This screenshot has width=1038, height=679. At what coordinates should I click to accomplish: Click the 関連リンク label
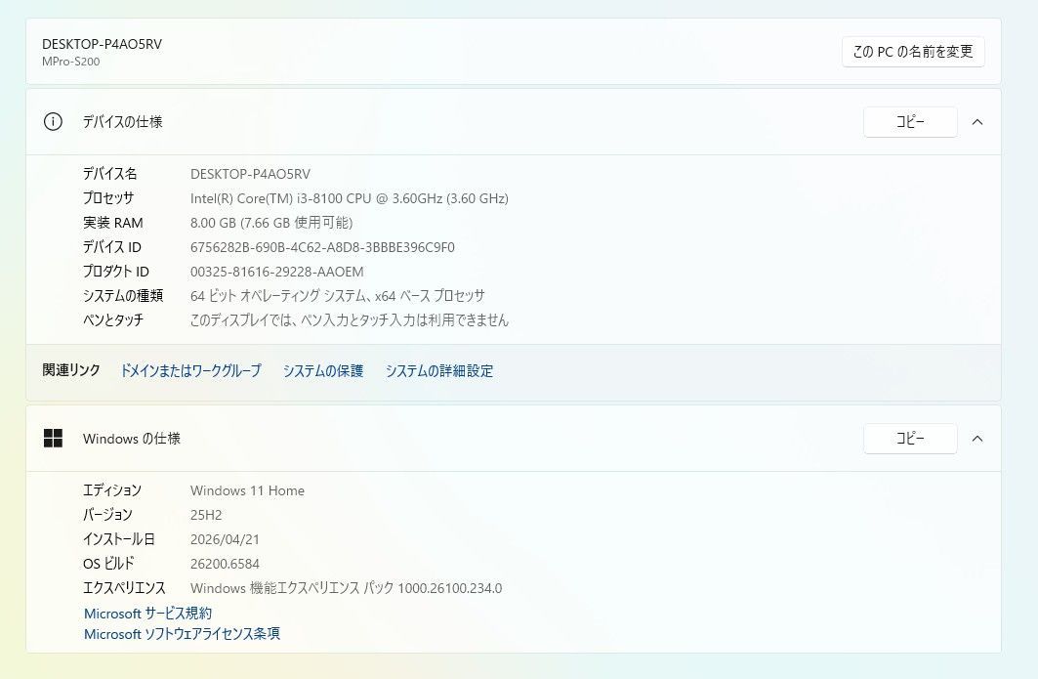(x=71, y=370)
